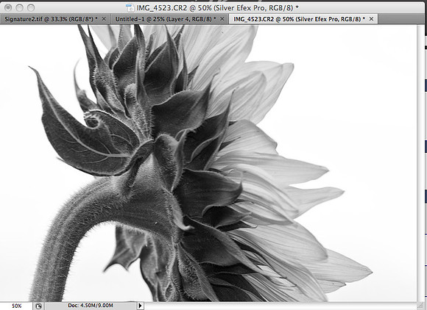This screenshot has height=310, width=427.
Task: Switch to the Untitled-1 @ 25% tab
Action: click(166, 19)
